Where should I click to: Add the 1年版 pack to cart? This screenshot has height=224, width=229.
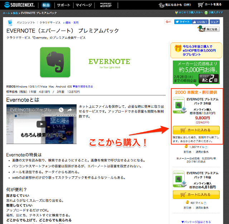(196, 195)
